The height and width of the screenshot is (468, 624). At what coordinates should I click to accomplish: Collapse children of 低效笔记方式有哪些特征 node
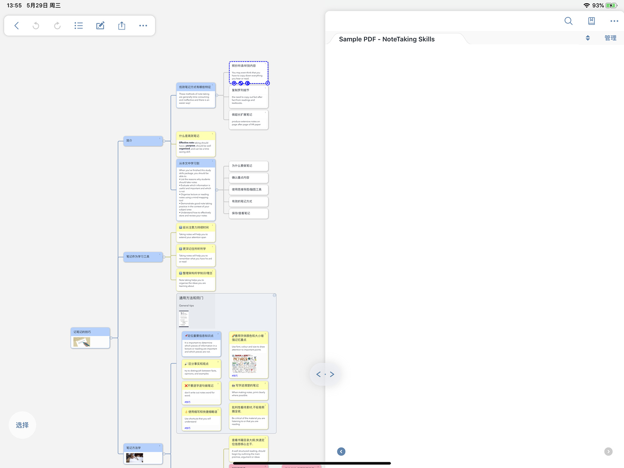pyautogui.click(x=217, y=95)
